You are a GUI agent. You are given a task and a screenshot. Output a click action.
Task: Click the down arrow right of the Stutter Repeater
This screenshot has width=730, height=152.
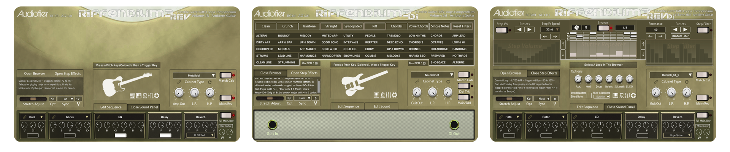tap(643, 54)
